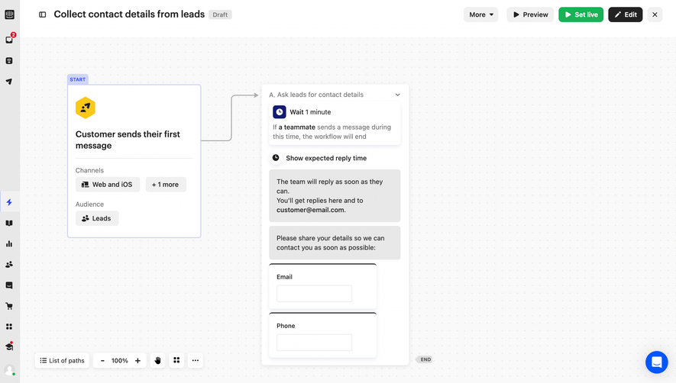Click the Collect contact details from leads title
Image resolution: width=676 pixels, height=383 pixels.
point(129,14)
